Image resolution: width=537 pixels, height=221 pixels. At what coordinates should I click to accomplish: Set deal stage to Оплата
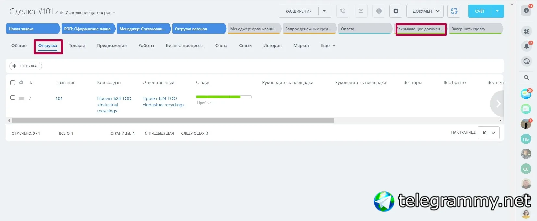point(365,29)
